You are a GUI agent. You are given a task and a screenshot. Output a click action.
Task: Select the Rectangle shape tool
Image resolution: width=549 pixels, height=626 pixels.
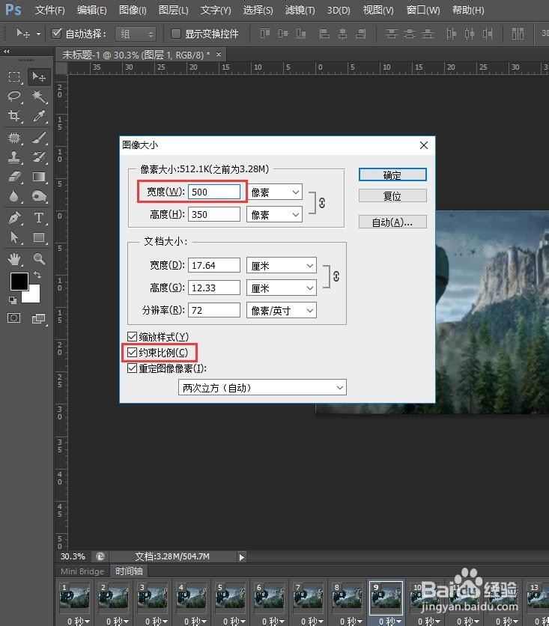coord(39,237)
